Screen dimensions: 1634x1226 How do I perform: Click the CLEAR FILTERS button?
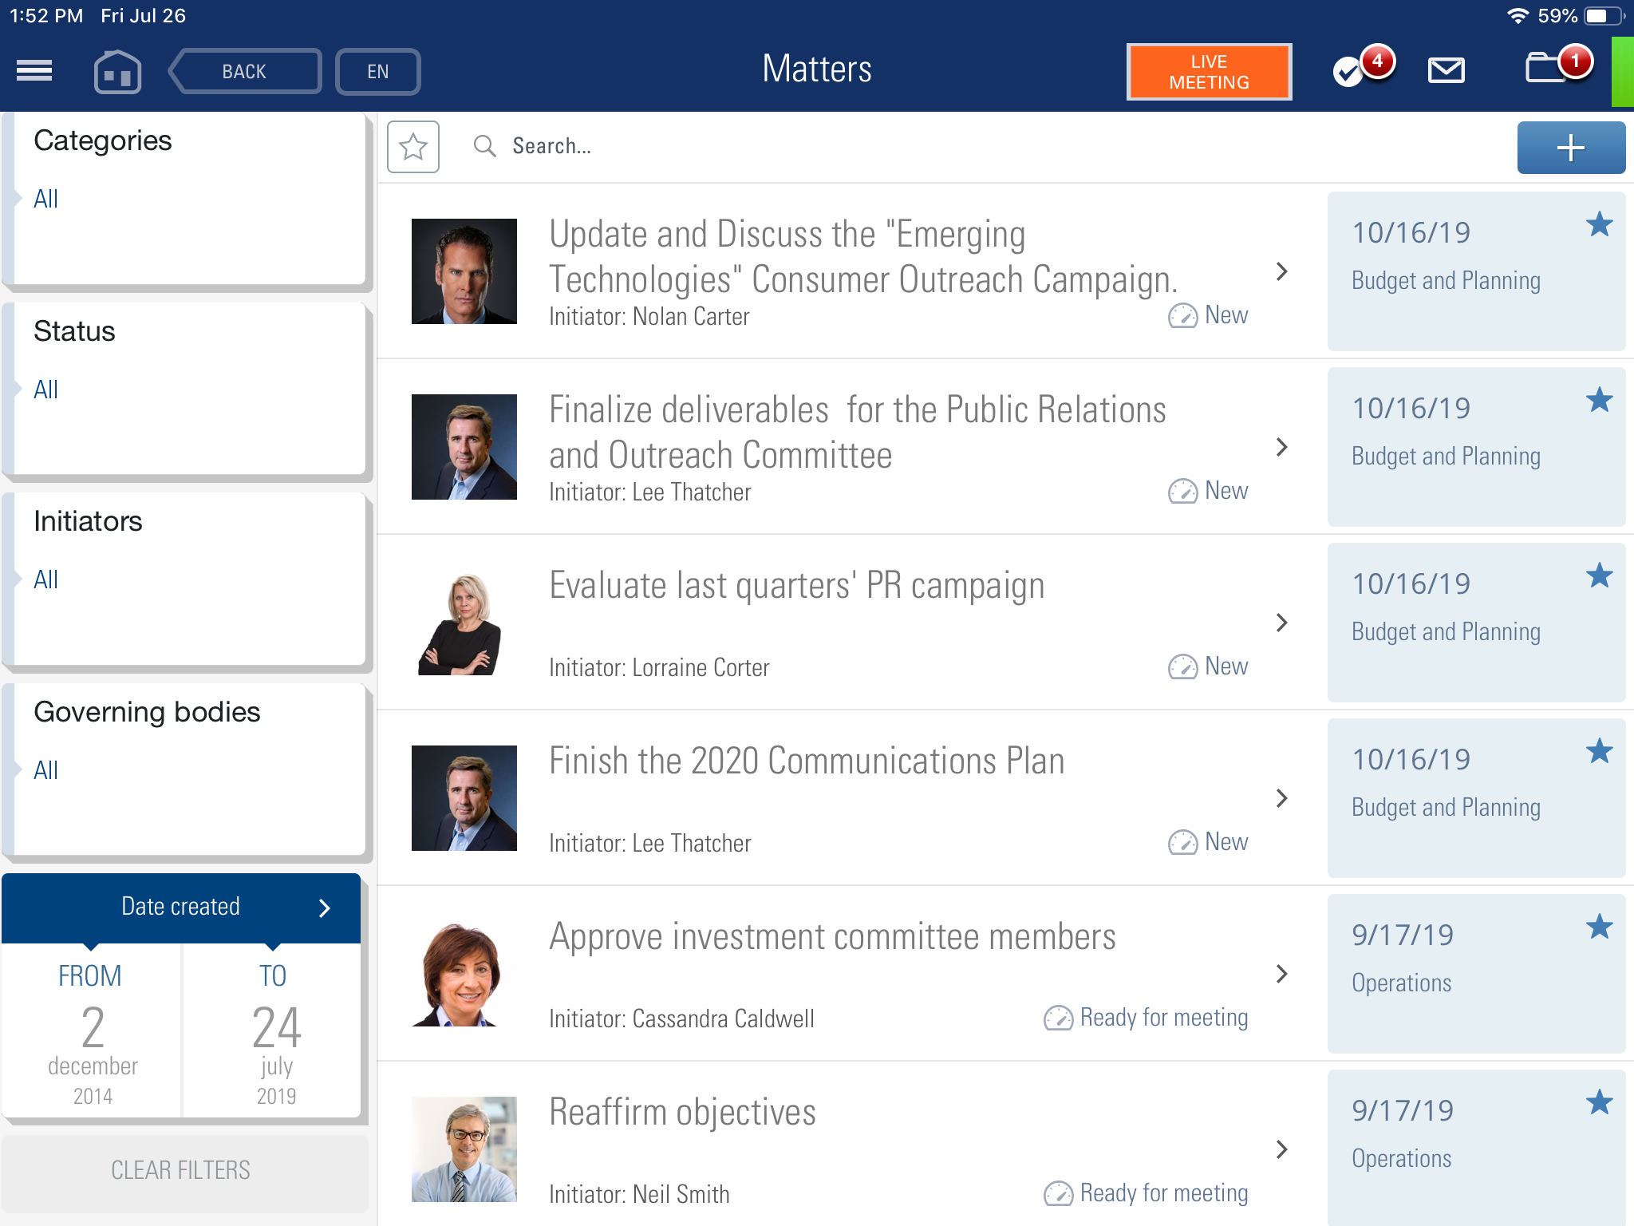(x=181, y=1170)
